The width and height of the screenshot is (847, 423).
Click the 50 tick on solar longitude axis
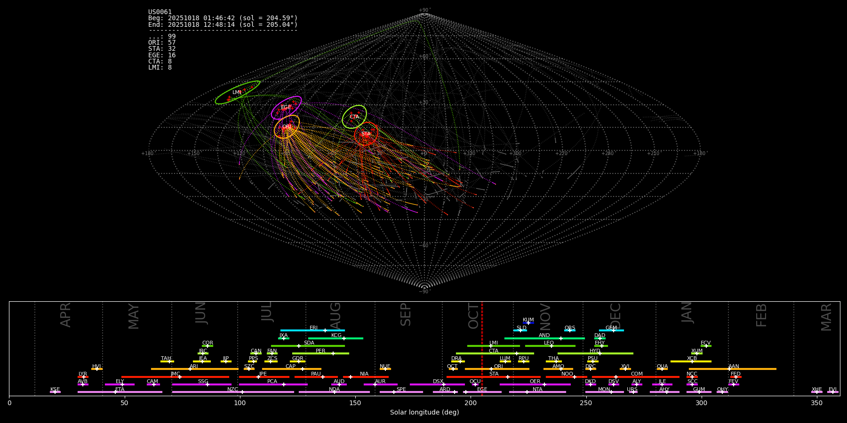(x=124, y=403)
